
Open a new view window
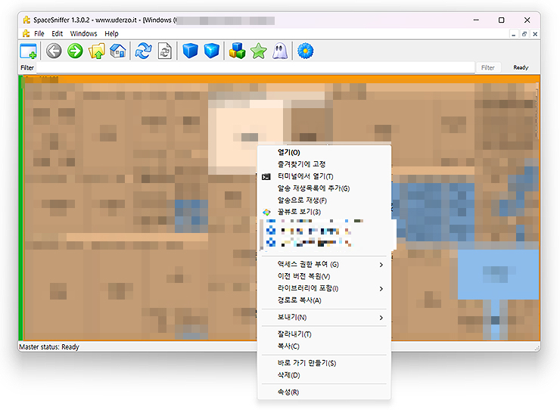28,51
